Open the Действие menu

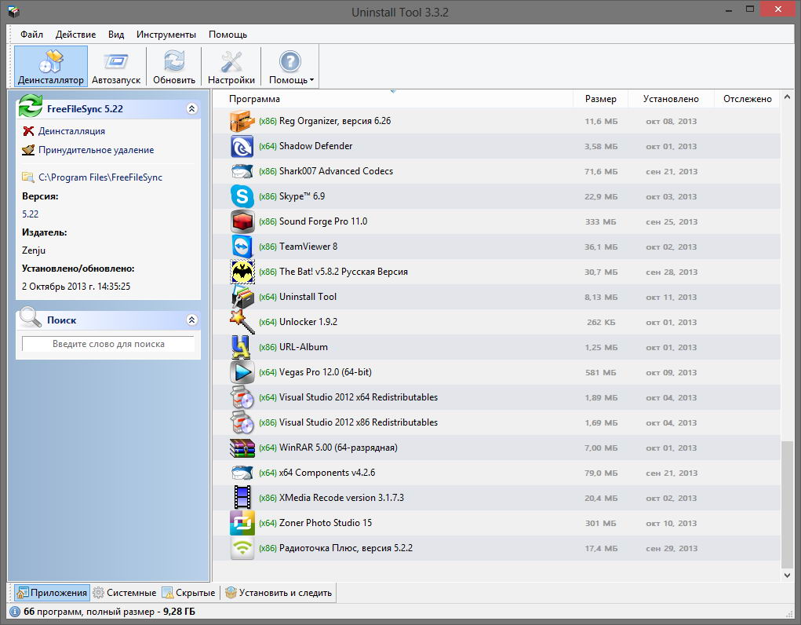(x=75, y=35)
